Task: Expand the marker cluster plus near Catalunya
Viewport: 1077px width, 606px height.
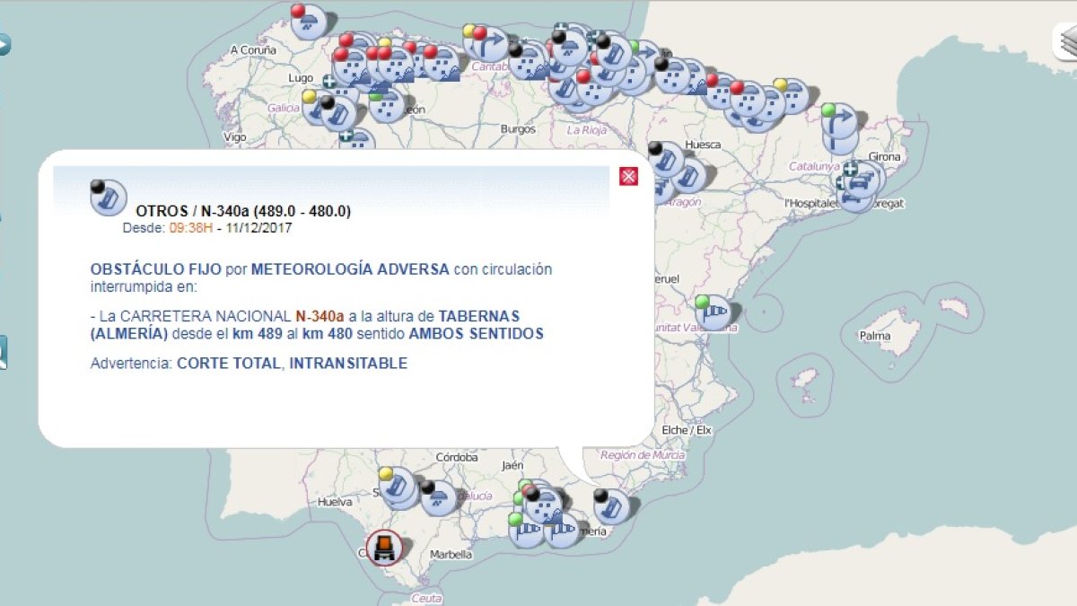Action: (x=850, y=168)
